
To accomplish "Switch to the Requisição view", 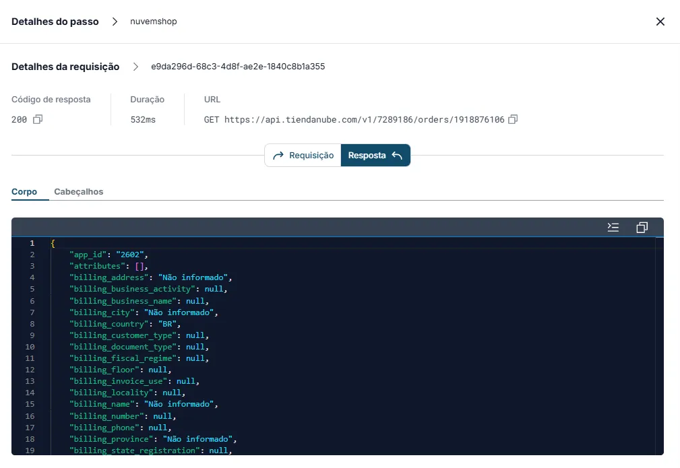I will [303, 155].
